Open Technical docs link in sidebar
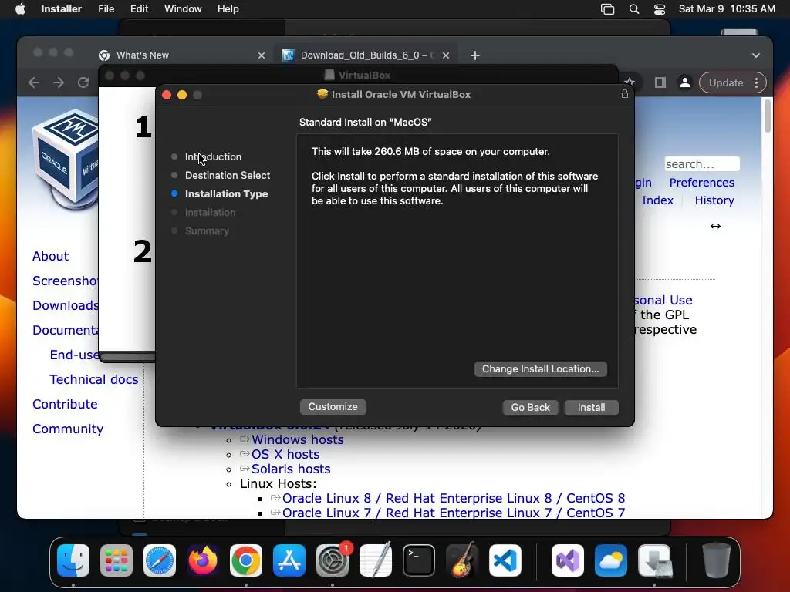Viewport: 790px width, 592px height. [x=93, y=379]
